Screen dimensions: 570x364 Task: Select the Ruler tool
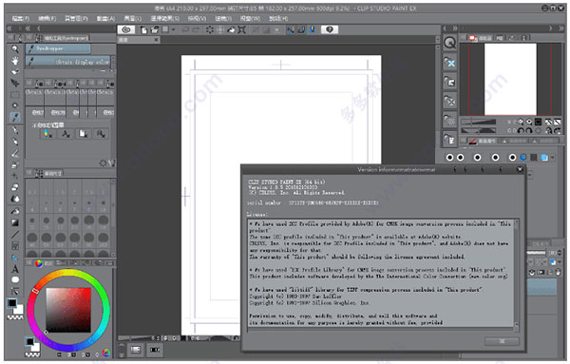pyautogui.click(x=15, y=258)
